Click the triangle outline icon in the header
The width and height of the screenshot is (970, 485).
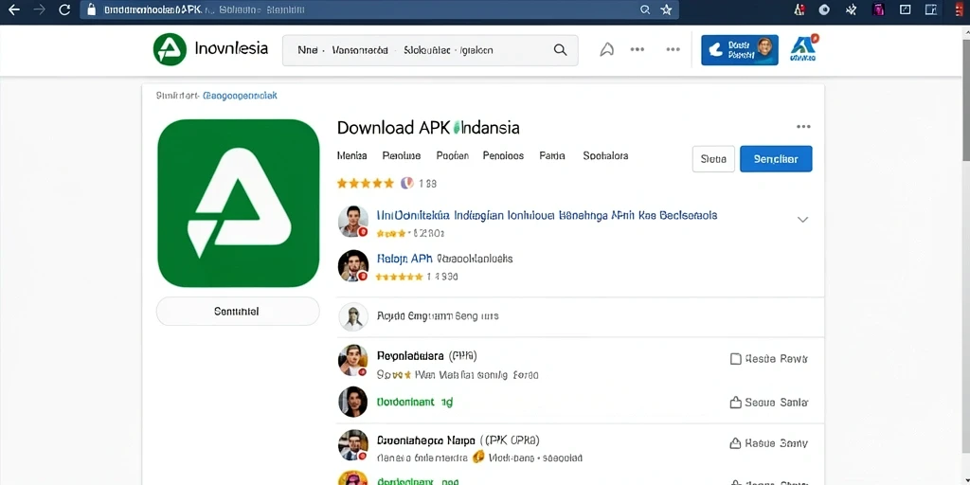pos(607,50)
